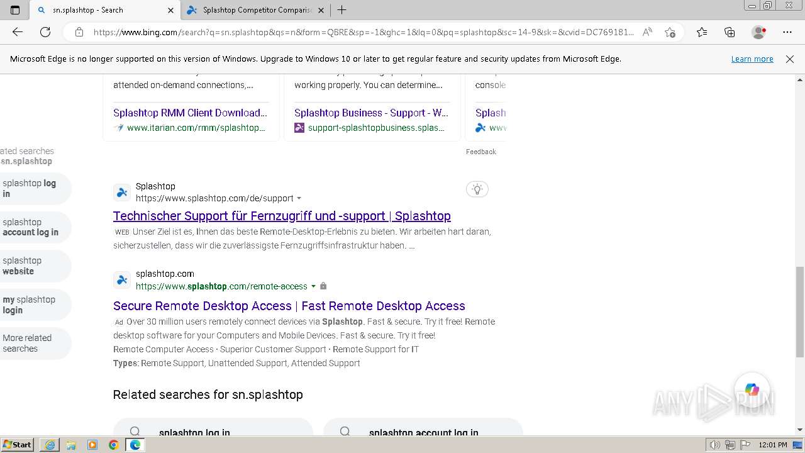Click the volume tray icon
The image size is (805, 453).
click(x=715, y=445)
